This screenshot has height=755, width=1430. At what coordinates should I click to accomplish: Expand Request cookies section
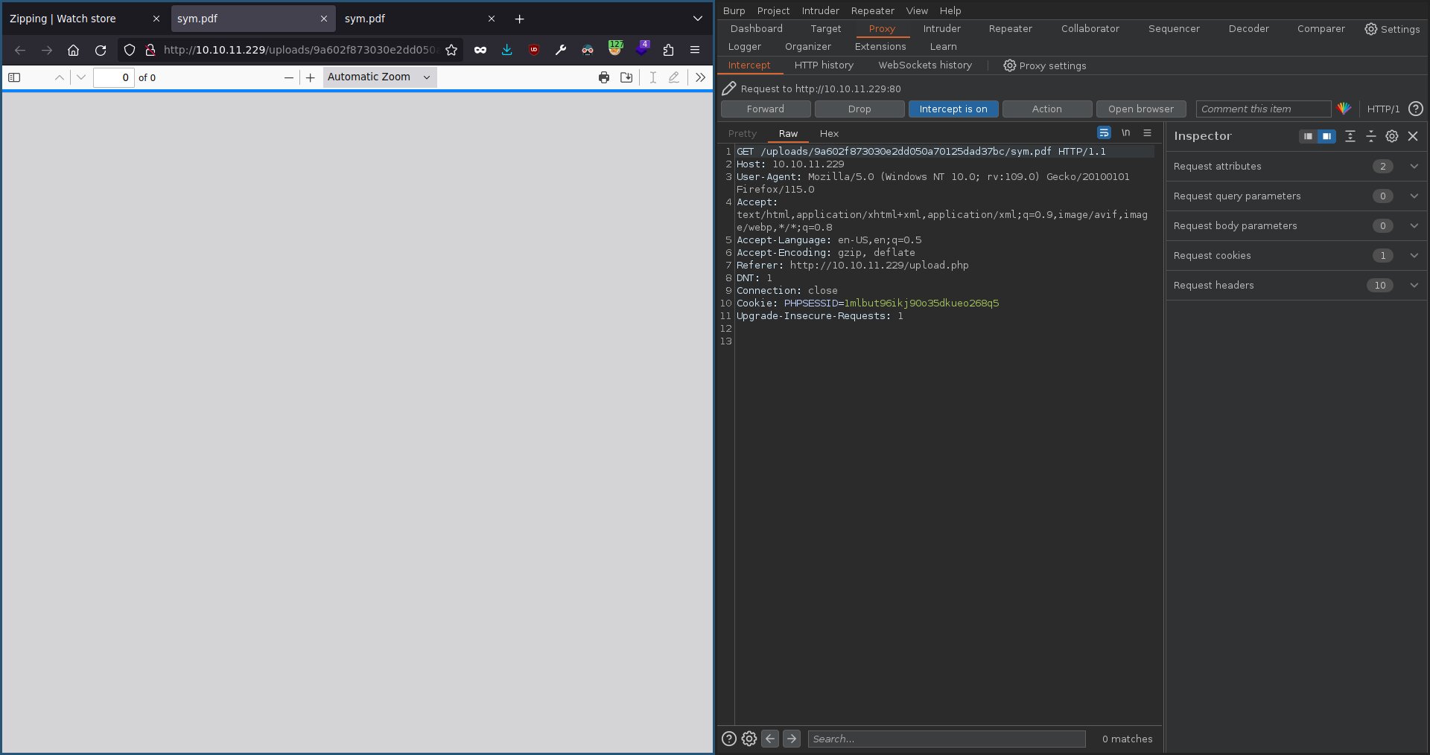click(1297, 255)
